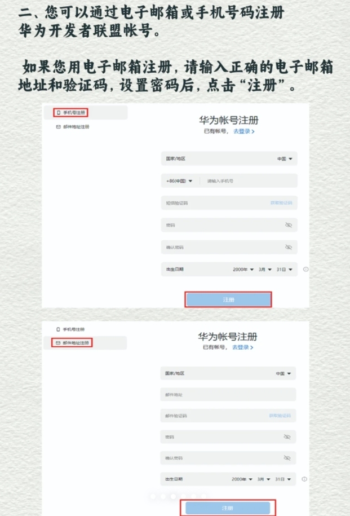Image resolution: width=350 pixels, height=516 pixels.
Task: Open 3月 month dropdown in lower form
Action: [264, 479]
